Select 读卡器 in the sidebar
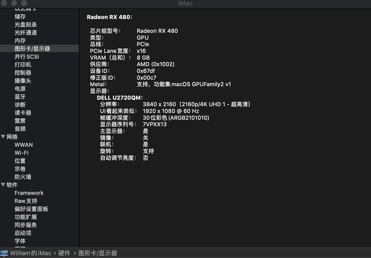The image size is (371, 258). click(23, 113)
